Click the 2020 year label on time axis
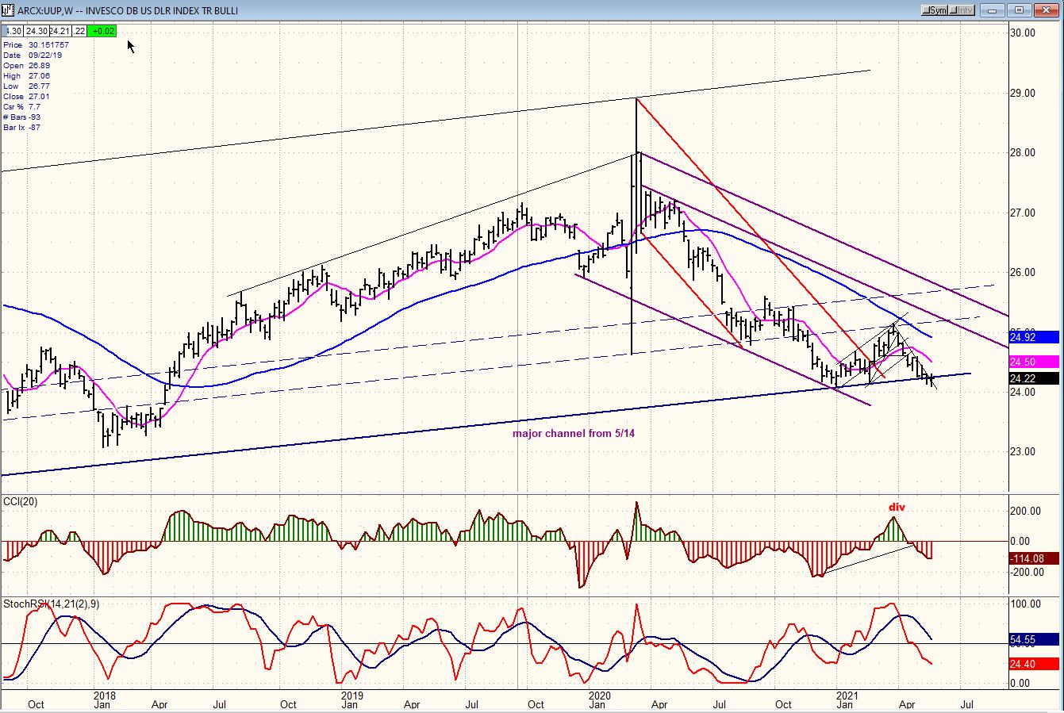Viewport: 1064px width, 713px height. 599,695
